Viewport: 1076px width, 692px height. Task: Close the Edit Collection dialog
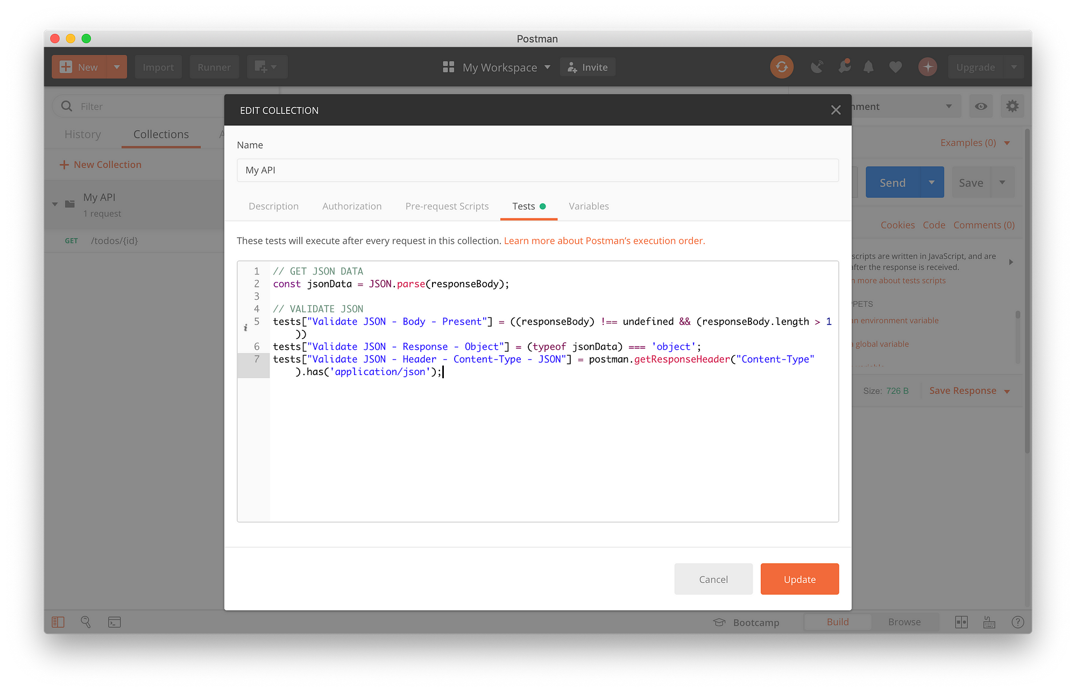(x=836, y=110)
